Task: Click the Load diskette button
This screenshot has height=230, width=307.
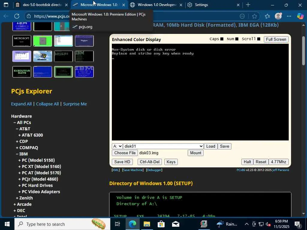Action: [x=211, y=146]
